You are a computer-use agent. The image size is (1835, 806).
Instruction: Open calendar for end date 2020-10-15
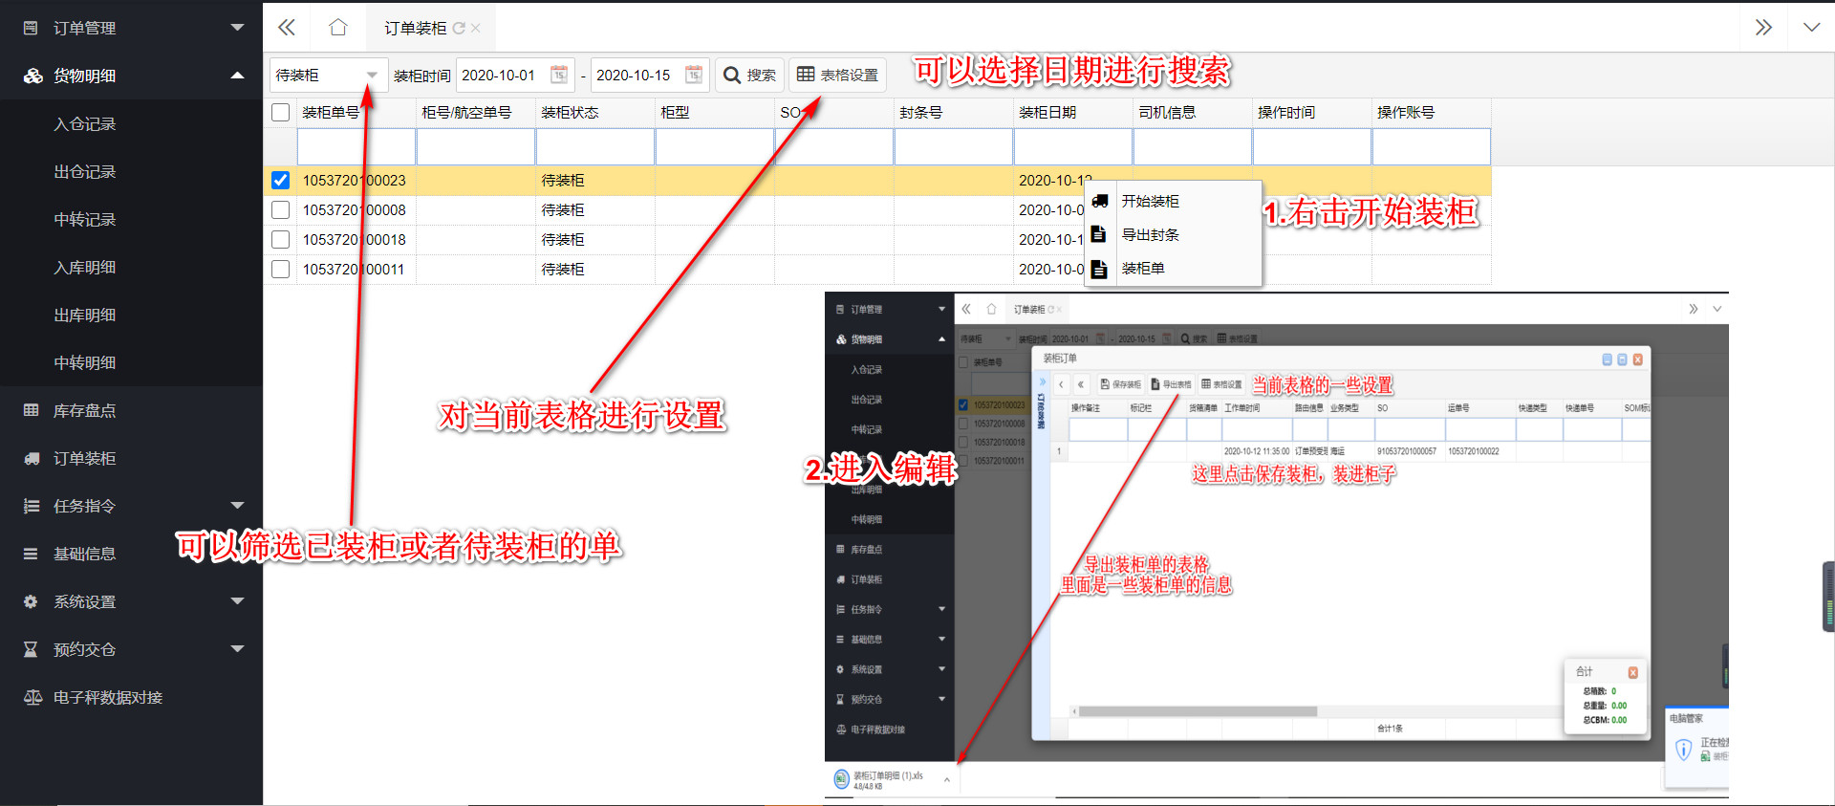(694, 75)
